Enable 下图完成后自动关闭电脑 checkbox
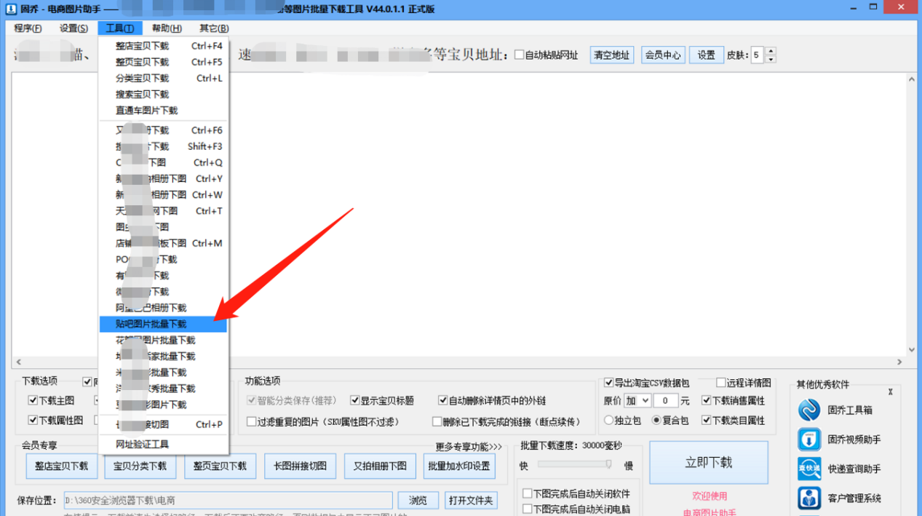Viewport: 922px width, 516px height. [528, 509]
